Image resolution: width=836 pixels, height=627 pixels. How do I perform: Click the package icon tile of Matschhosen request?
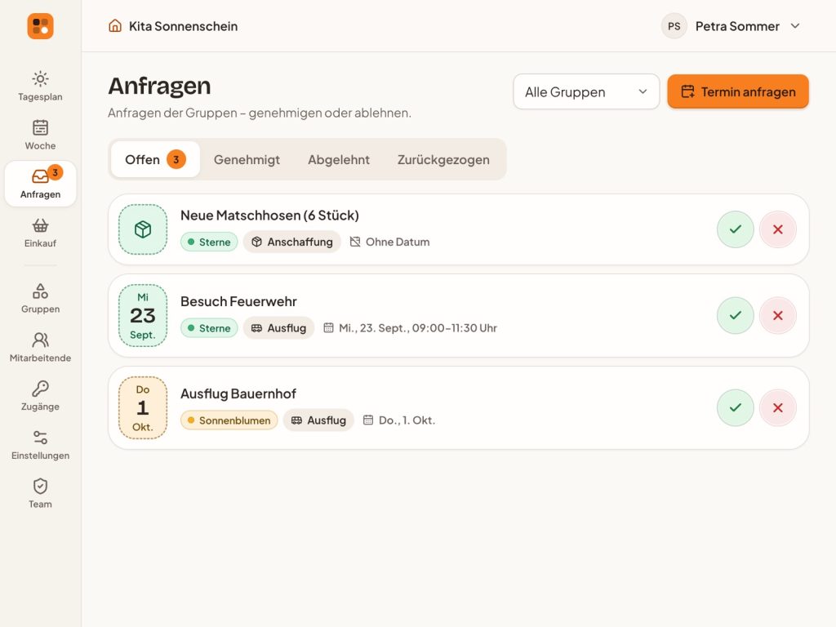(x=143, y=229)
